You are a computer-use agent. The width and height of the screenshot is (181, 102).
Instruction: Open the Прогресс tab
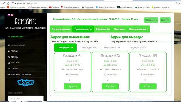(x=119, y=29)
